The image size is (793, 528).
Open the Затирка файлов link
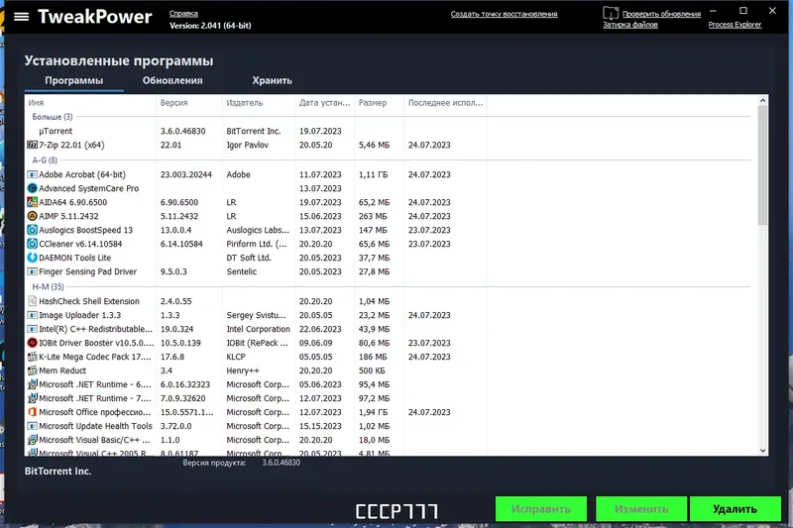(630, 25)
